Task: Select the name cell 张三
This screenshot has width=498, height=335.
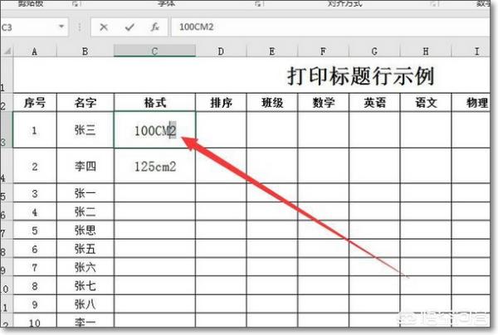Action: tap(85, 130)
